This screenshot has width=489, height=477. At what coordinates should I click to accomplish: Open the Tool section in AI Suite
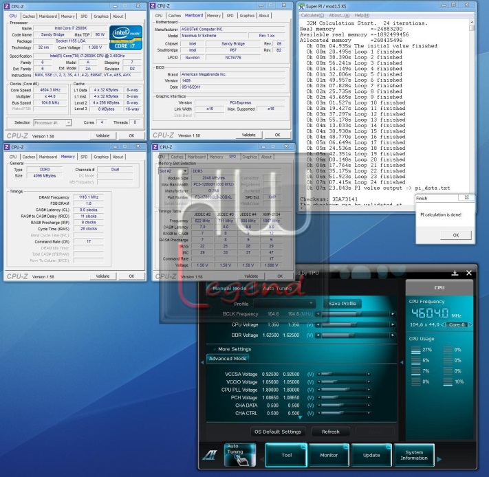point(286,455)
